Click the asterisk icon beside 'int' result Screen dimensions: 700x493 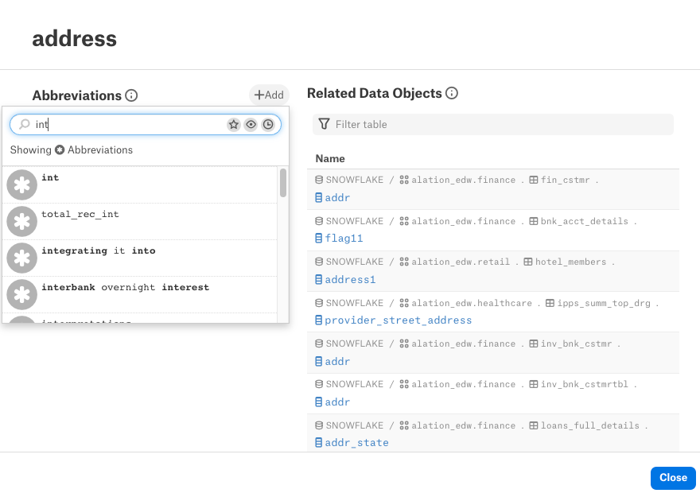click(x=22, y=184)
